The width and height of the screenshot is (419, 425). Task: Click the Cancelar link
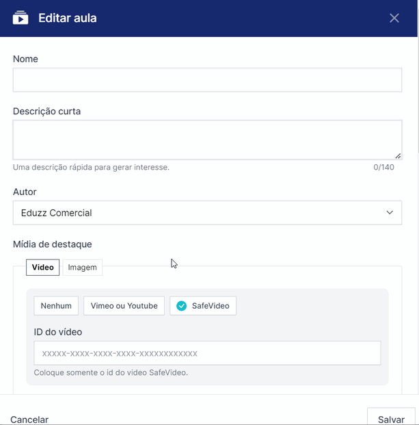tap(29, 419)
